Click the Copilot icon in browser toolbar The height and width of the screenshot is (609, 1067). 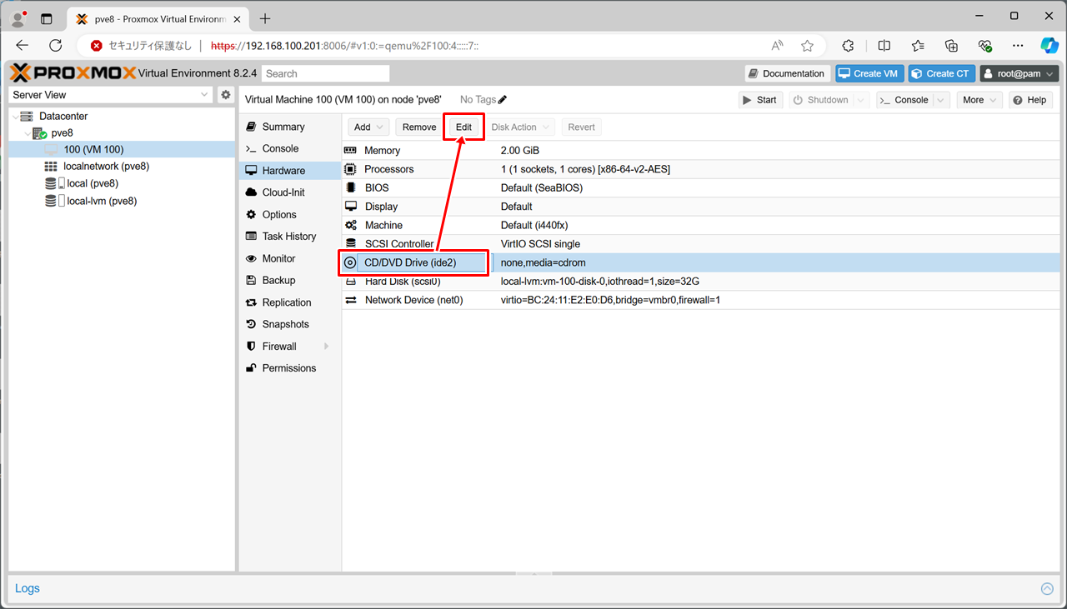point(1049,46)
